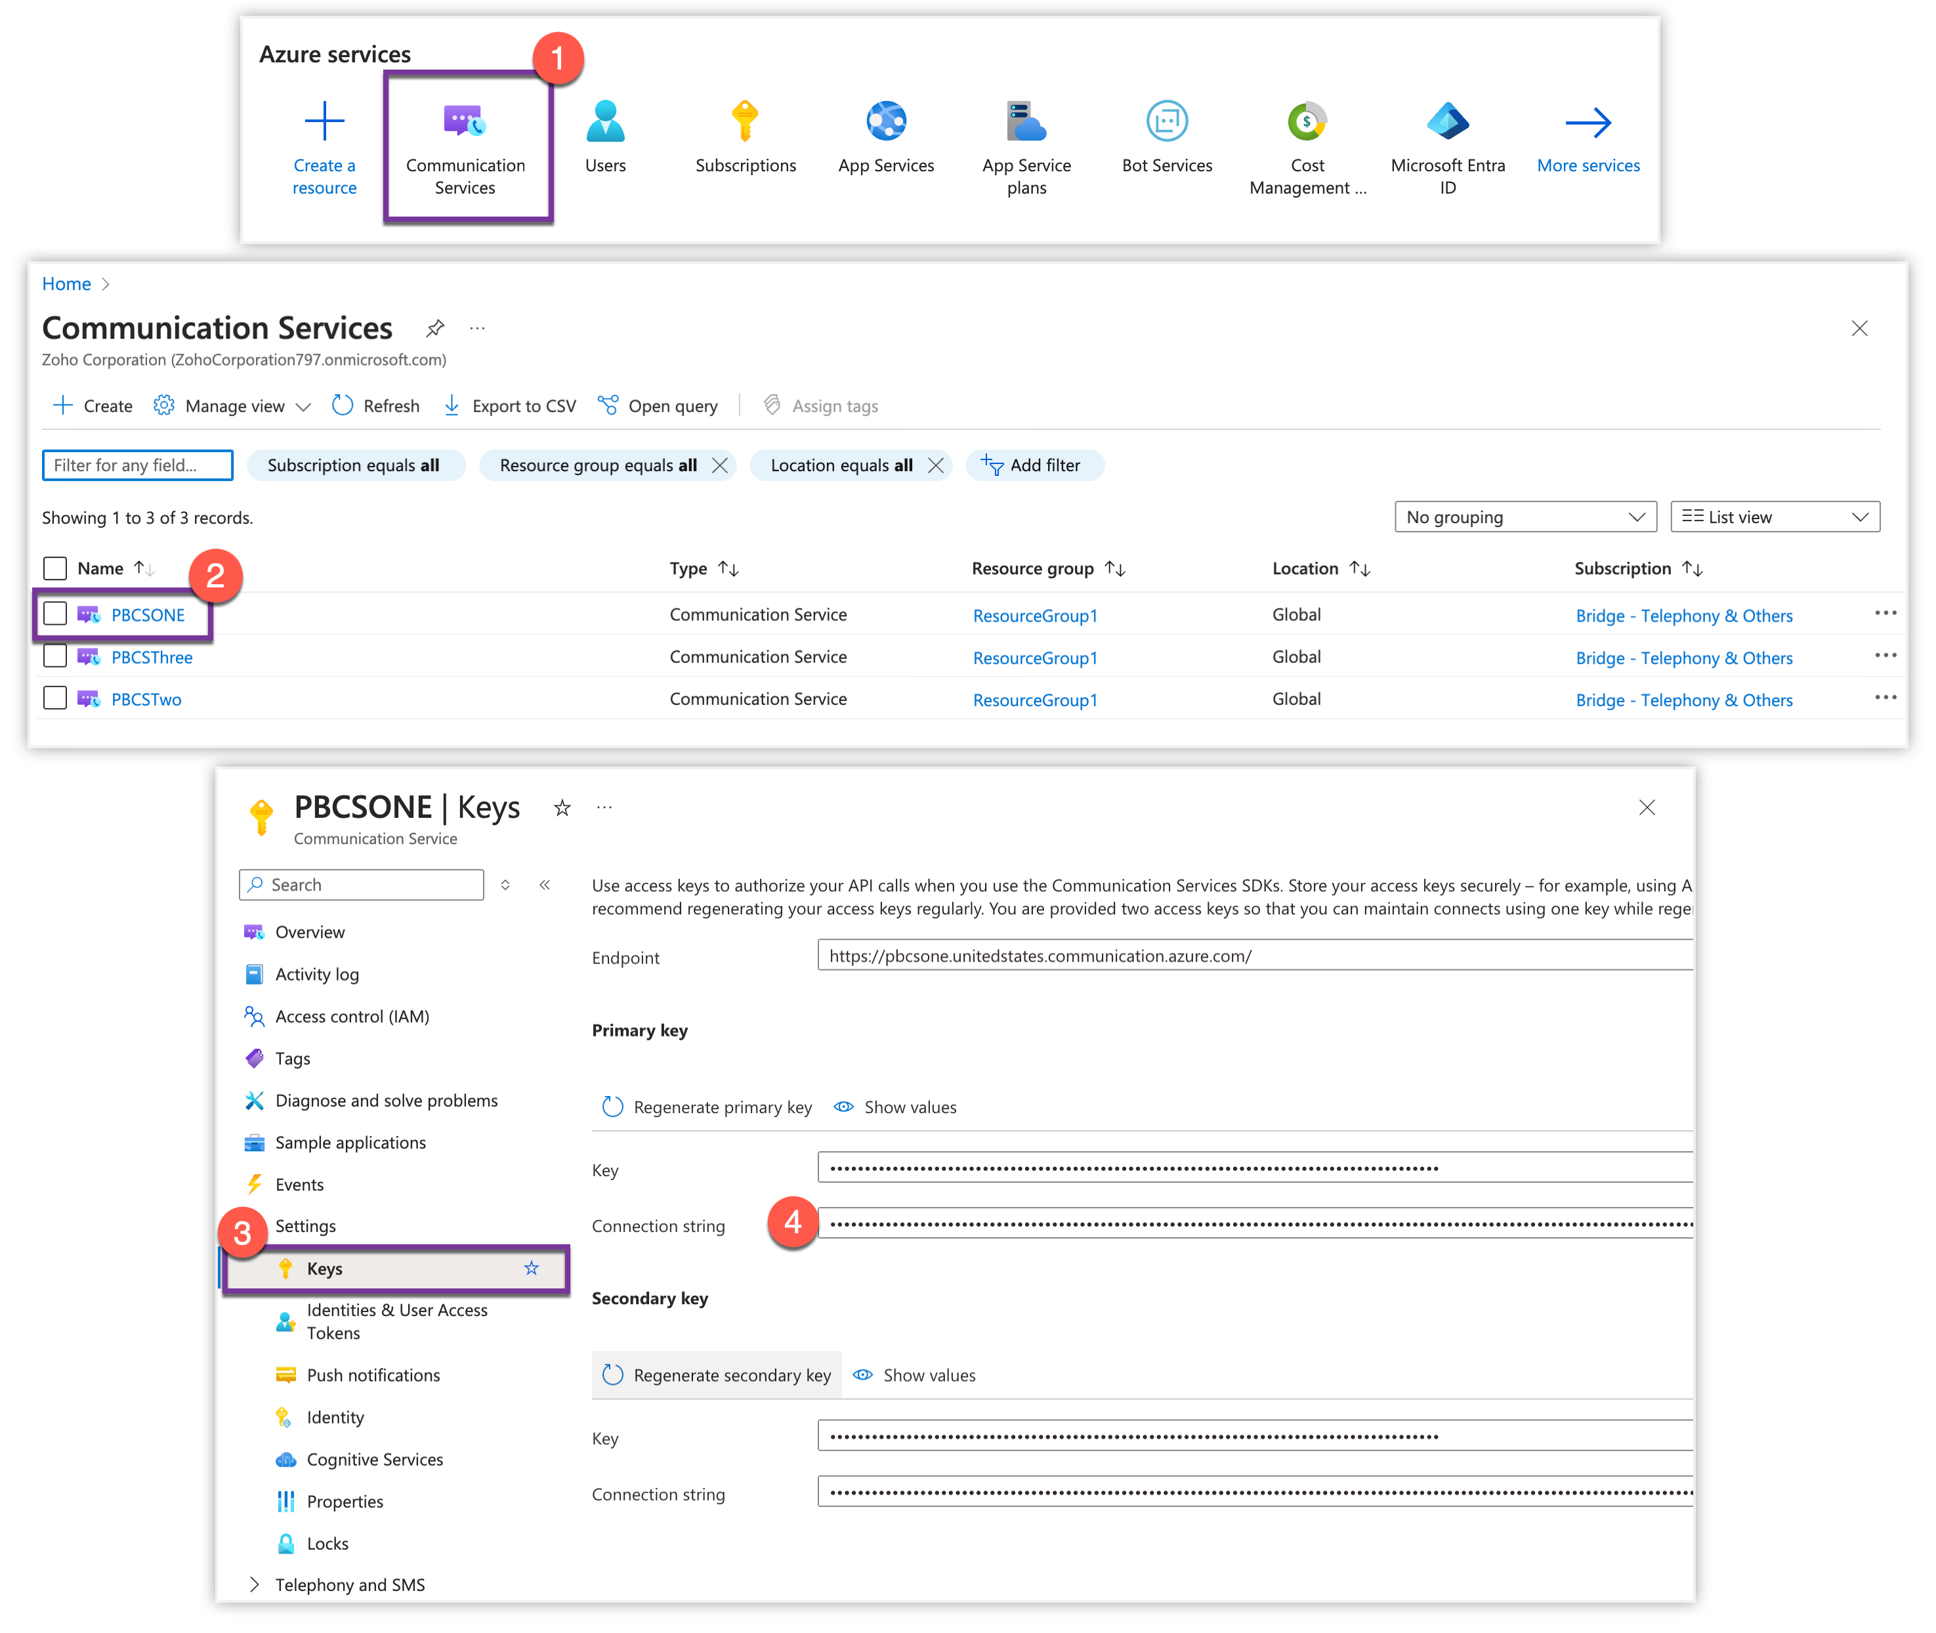The height and width of the screenshot is (1633, 1936).
Task: Open the PBCSTwo resource link
Action: click(146, 700)
